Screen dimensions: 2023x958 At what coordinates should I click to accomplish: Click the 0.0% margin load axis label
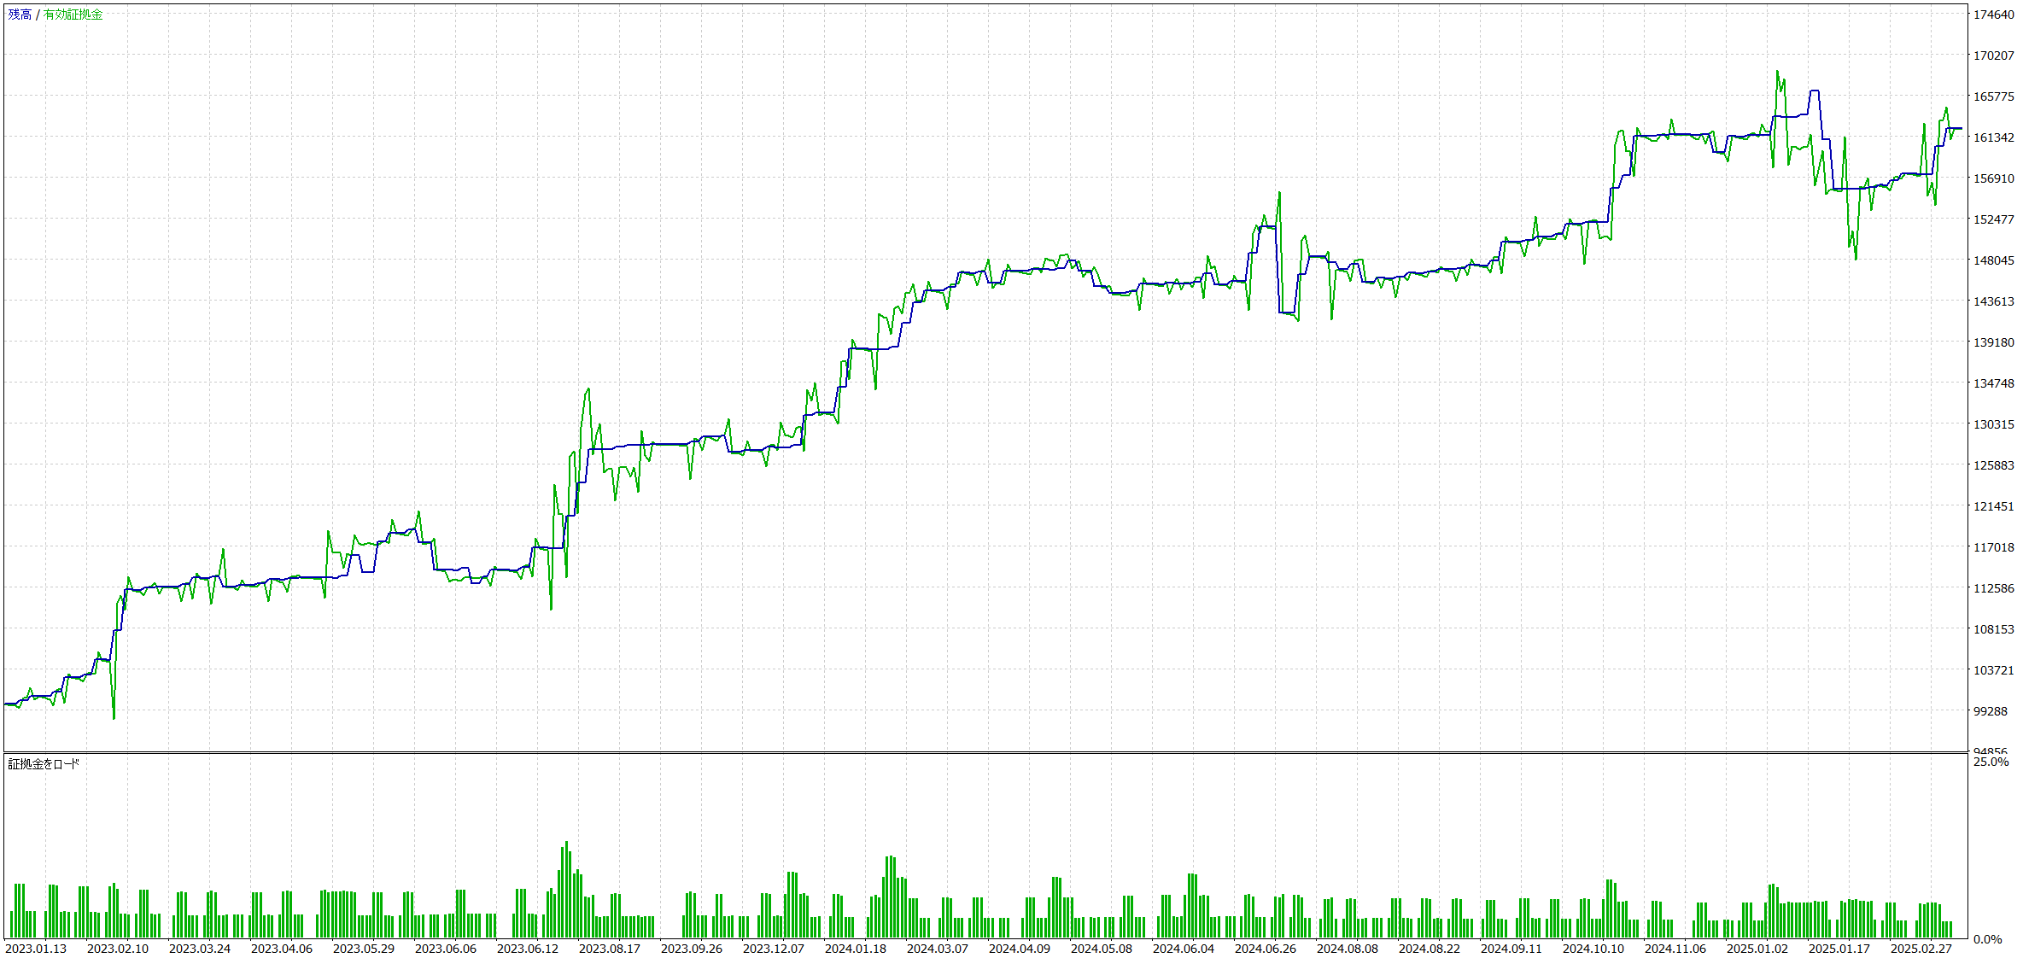(x=1988, y=939)
